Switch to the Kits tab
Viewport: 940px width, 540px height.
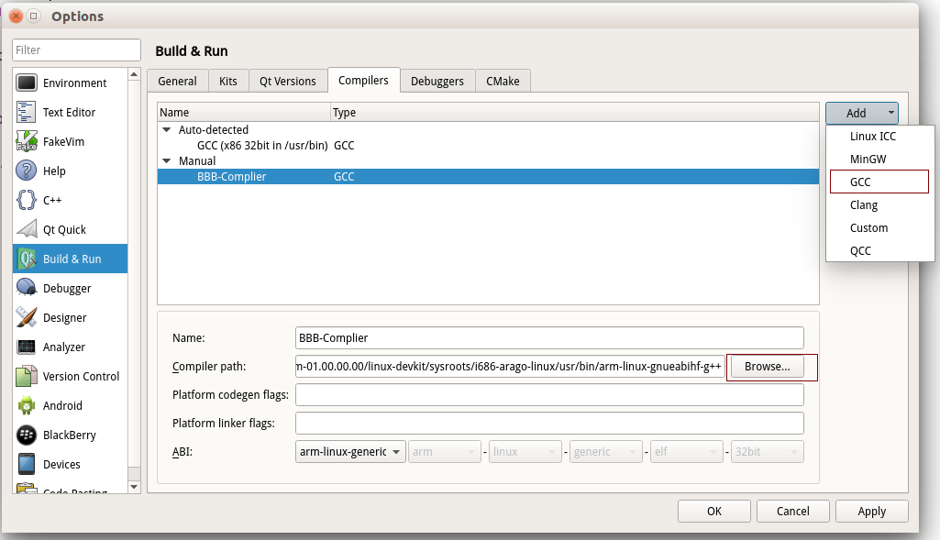click(227, 81)
